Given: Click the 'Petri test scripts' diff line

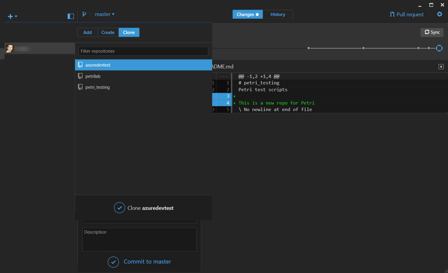Looking at the screenshot, I should click(263, 90).
